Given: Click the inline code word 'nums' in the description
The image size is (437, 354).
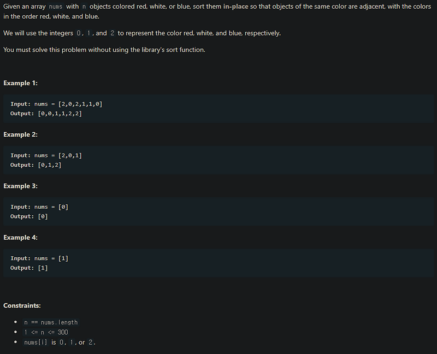Looking at the screenshot, I should [56, 7].
